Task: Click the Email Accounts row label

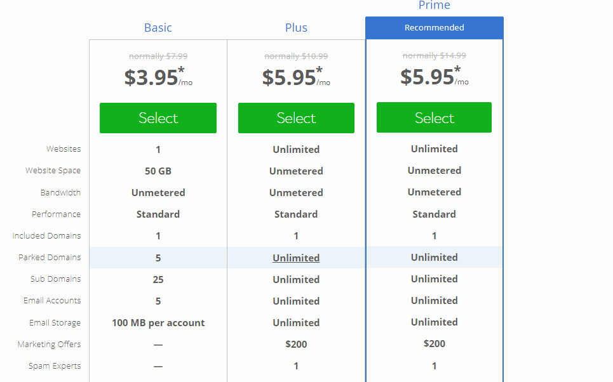Action: click(52, 301)
